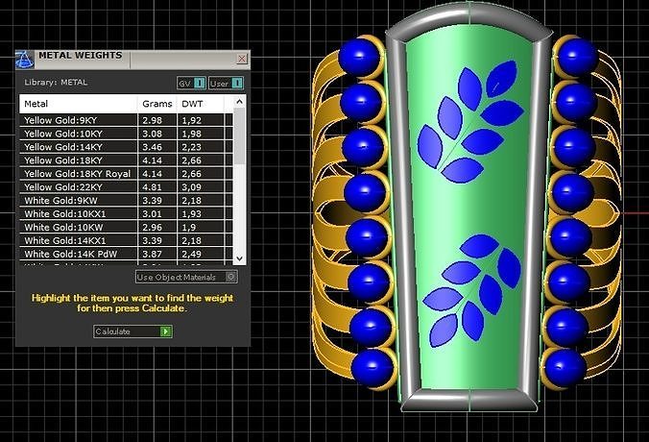Click the Calculate button

pyautogui.click(x=132, y=331)
